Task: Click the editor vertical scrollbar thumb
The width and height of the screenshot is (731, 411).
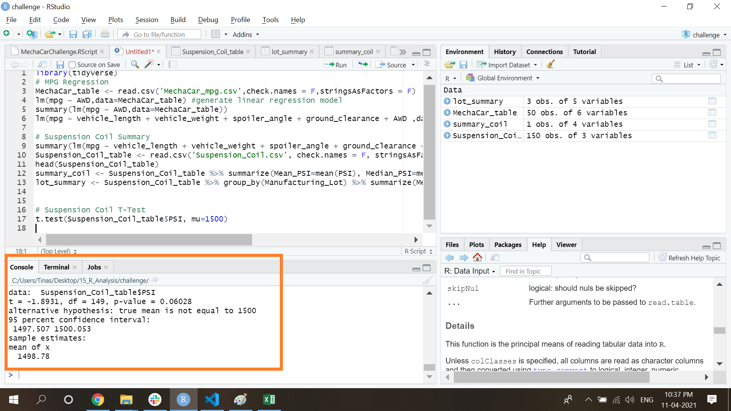Action: (x=429, y=152)
